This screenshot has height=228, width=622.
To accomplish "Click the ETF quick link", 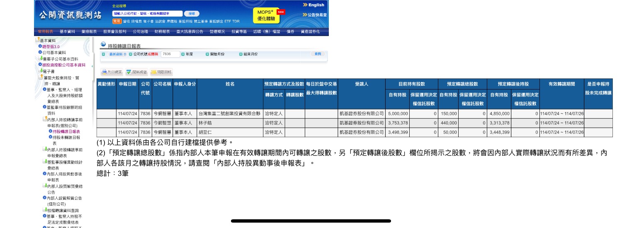I will pyautogui.click(x=228, y=21).
